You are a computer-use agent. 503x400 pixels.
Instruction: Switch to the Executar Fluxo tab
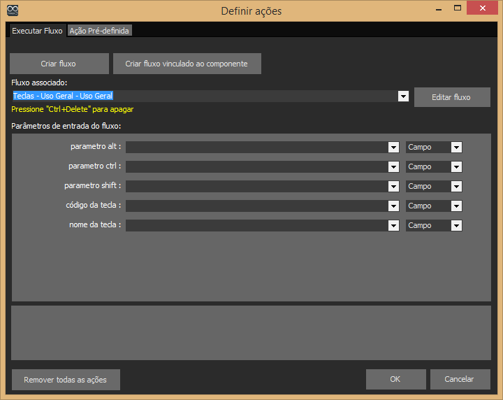click(37, 31)
